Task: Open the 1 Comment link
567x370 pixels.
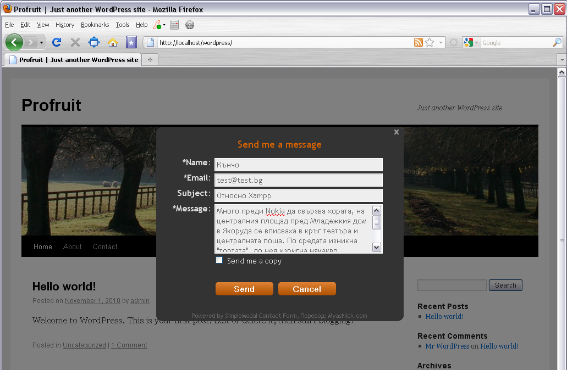Action: [129, 345]
